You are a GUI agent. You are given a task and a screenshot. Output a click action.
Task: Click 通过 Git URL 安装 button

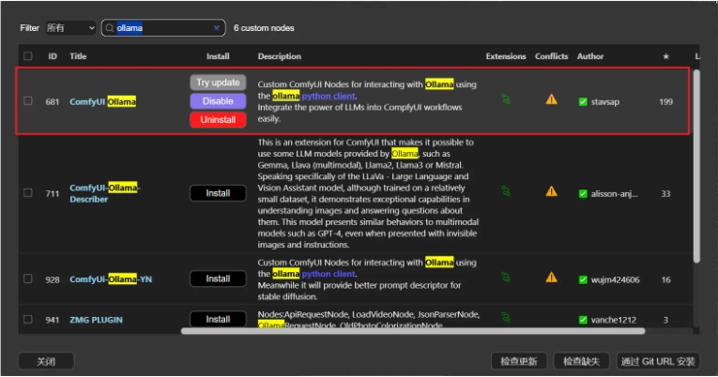pyautogui.click(x=658, y=361)
